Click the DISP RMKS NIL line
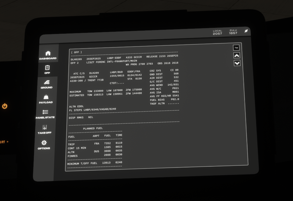The height and width of the screenshot is (201, 293). [x=81, y=117]
